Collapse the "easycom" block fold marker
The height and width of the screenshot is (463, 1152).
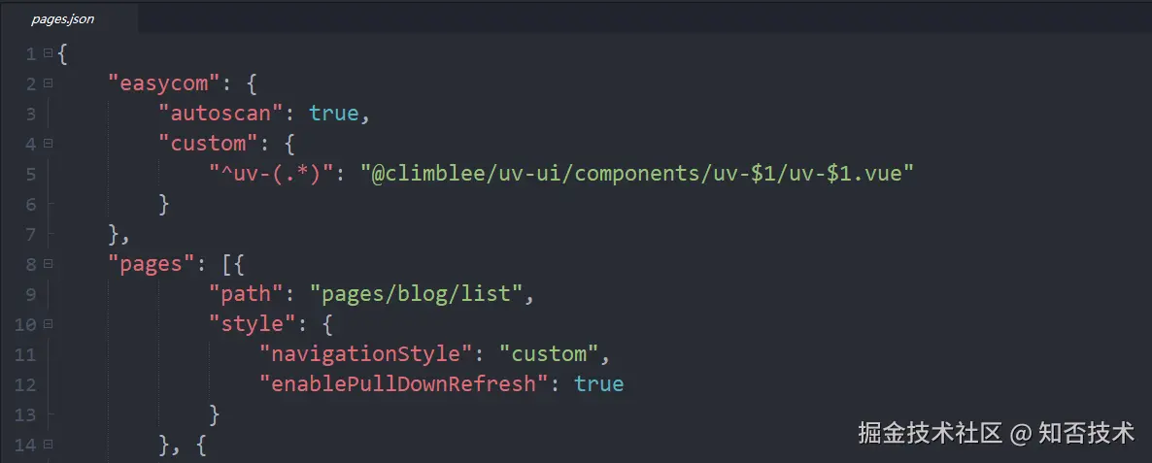(48, 83)
